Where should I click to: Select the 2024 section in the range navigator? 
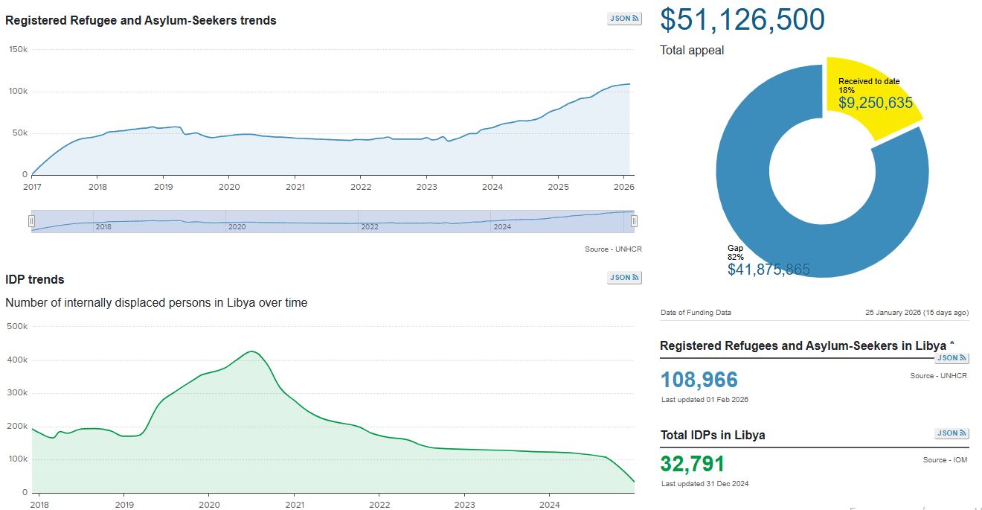click(502, 226)
